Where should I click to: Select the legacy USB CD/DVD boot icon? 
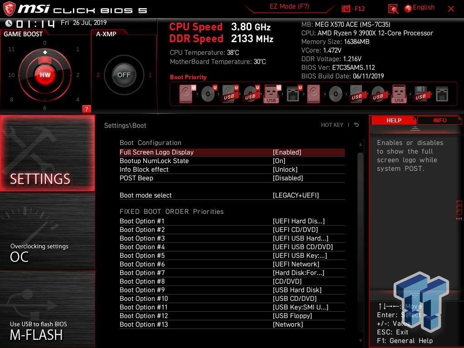pyautogui.click(x=378, y=94)
